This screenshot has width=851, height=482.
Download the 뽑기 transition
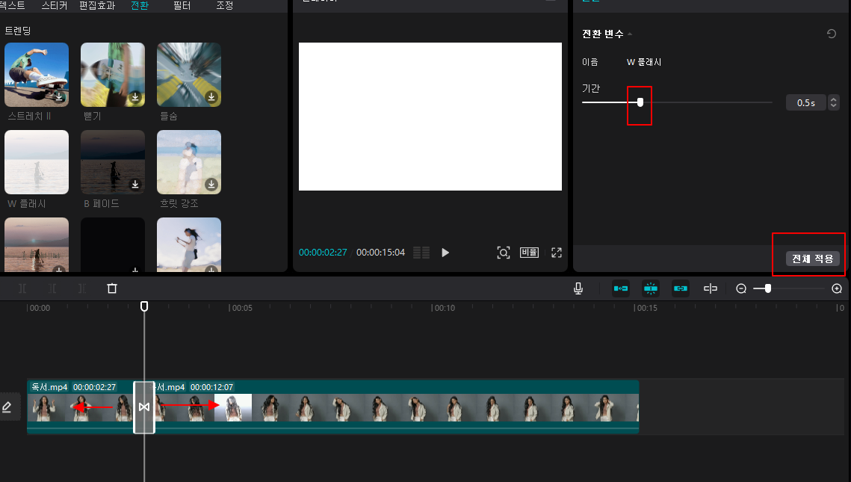point(135,97)
